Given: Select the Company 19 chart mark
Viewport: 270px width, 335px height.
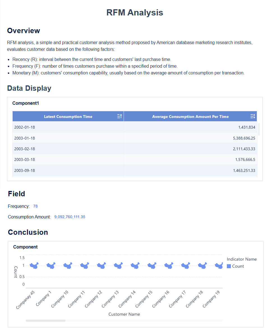Looking at the screenshot, I should pos(219,265).
